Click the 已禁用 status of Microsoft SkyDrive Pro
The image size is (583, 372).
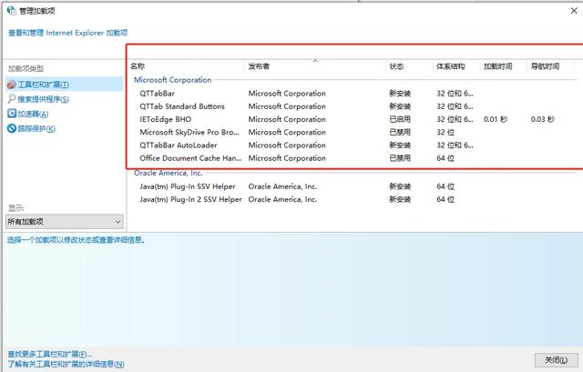tap(400, 132)
